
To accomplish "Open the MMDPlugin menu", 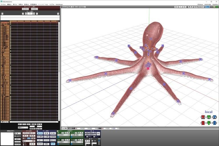I will pyautogui.click(x=59, y=5).
